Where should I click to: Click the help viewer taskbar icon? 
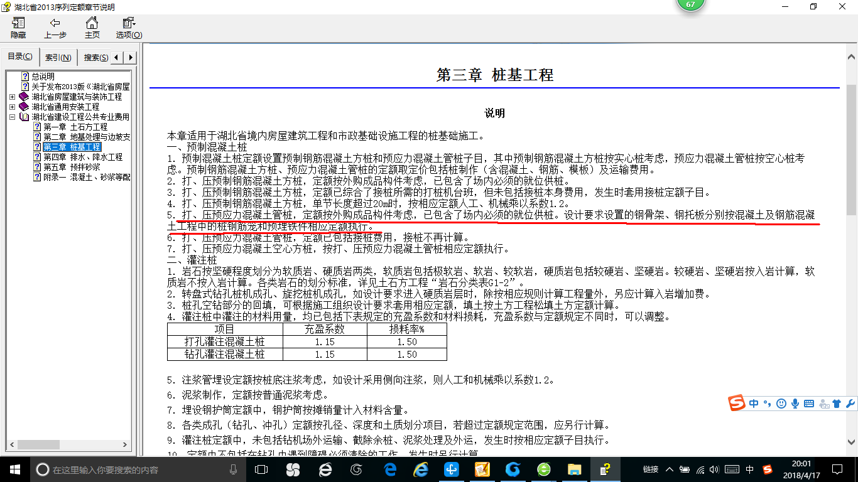click(x=605, y=469)
